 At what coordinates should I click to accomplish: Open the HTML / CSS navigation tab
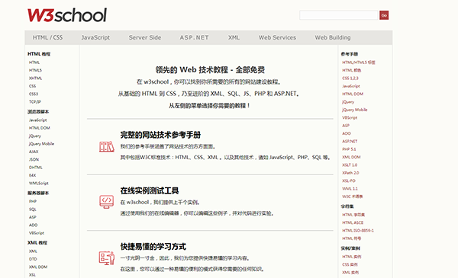[47, 37]
